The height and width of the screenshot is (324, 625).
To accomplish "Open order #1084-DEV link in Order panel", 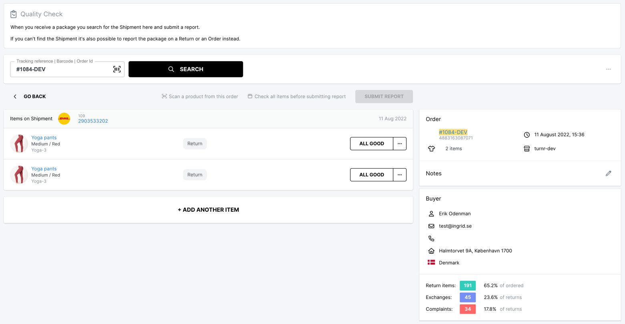I will (x=453, y=132).
